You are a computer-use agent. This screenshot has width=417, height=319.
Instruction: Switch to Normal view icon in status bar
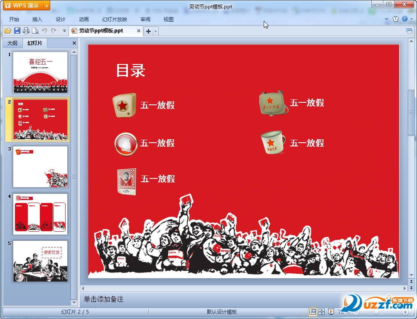(x=312, y=312)
